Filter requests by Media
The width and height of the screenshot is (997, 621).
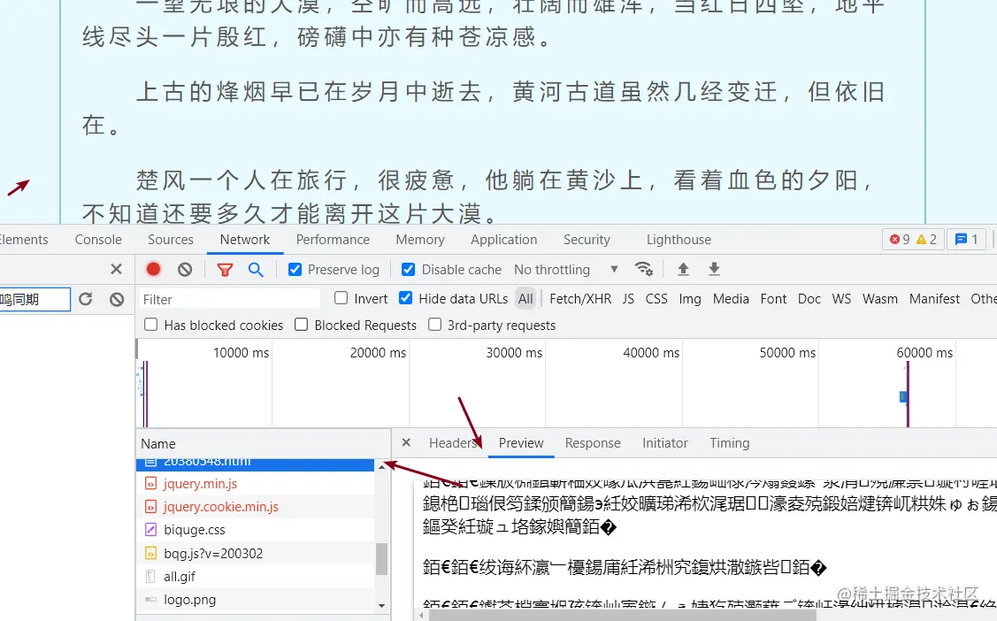[x=731, y=299]
